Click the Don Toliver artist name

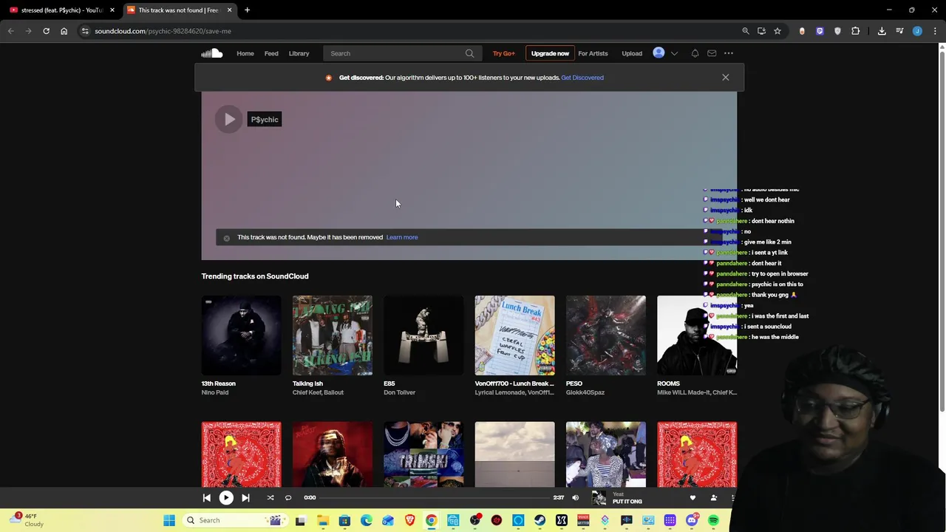(399, 392)
